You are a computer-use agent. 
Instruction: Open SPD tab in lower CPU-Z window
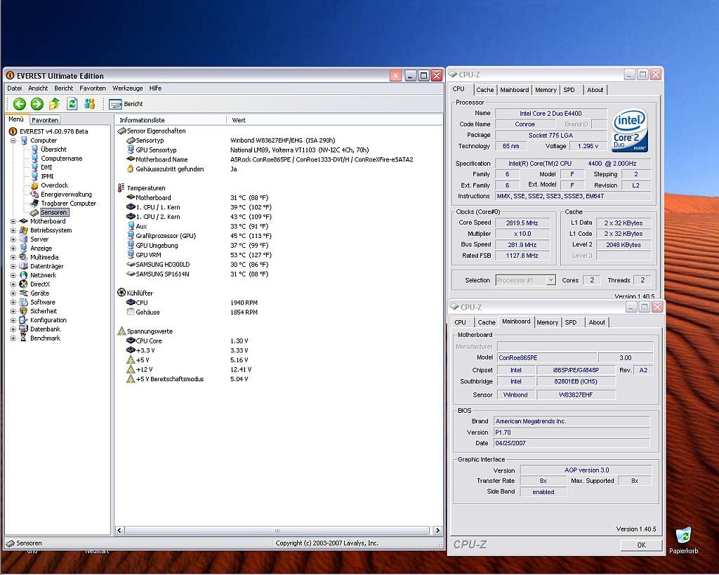(x=571, y=322)
